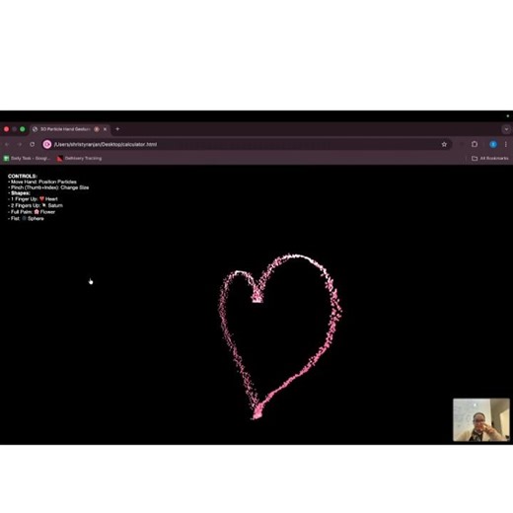Viewport: 513px width, 513px height.
Task: Open the Chrome three-dot menu
Action: 506,144
